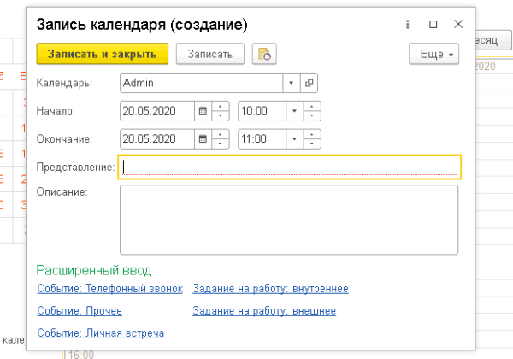Open link 'Событие: Прочее'
The image size is (513, 359).
point(80,311)
